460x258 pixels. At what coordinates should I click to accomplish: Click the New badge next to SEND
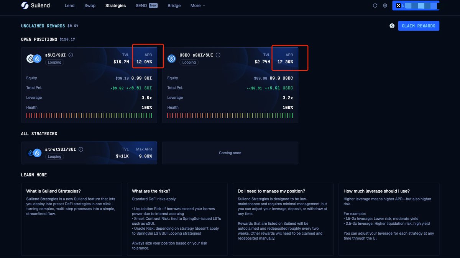point(153,6)
